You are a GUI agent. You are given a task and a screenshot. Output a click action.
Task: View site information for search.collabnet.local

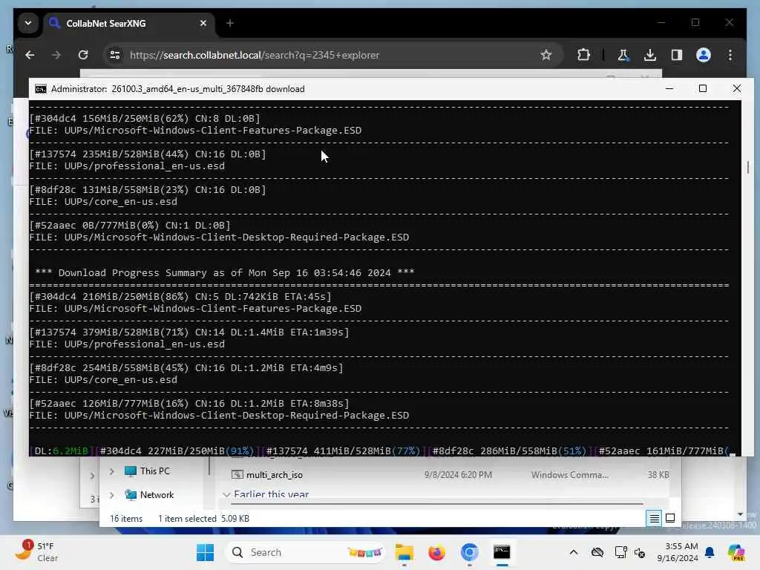coord(115,55)
